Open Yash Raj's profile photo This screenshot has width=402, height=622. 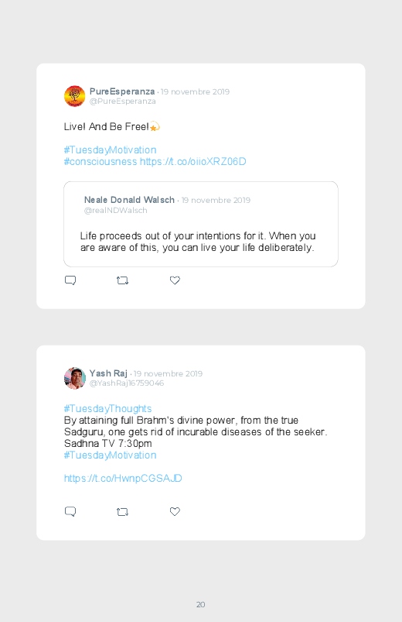(74, 378)
